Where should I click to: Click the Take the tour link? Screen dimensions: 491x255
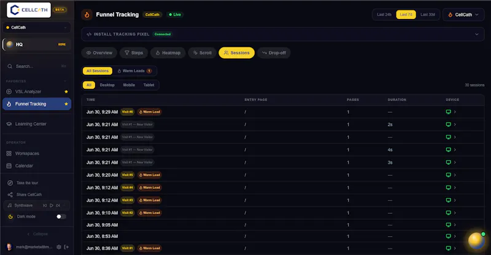point(27,183)
